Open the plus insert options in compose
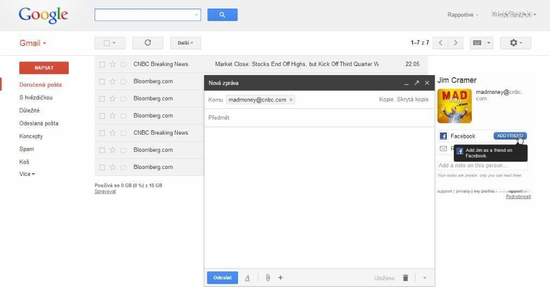550x287 pixels. coord(280,278)
